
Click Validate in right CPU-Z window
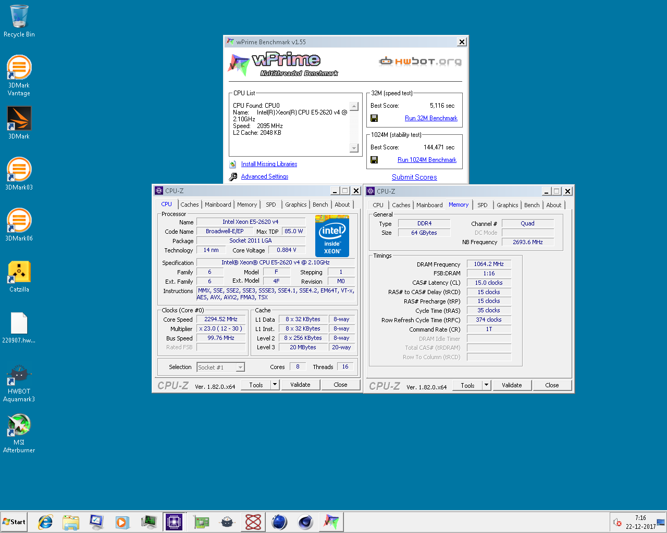[x=512, y=385]
